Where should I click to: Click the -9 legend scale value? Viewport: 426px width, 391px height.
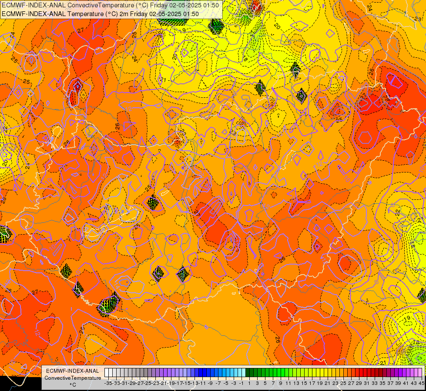(x=210, y=383)
